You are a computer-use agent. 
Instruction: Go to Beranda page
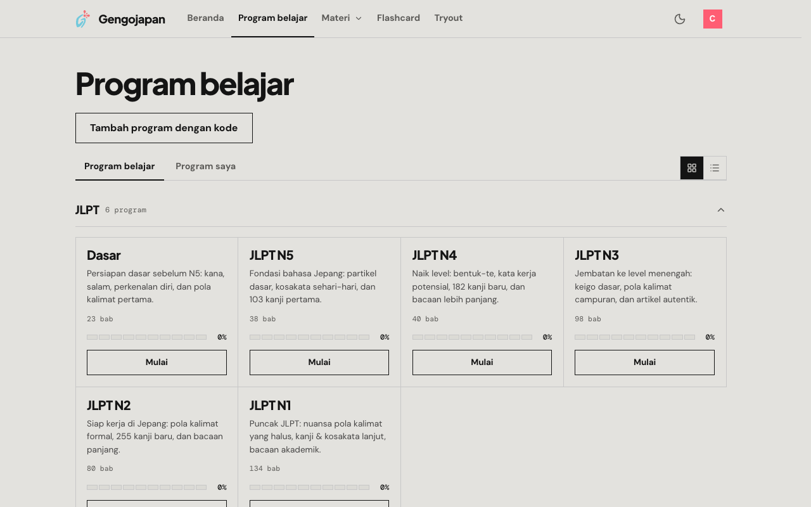click(x=205, y=18)
